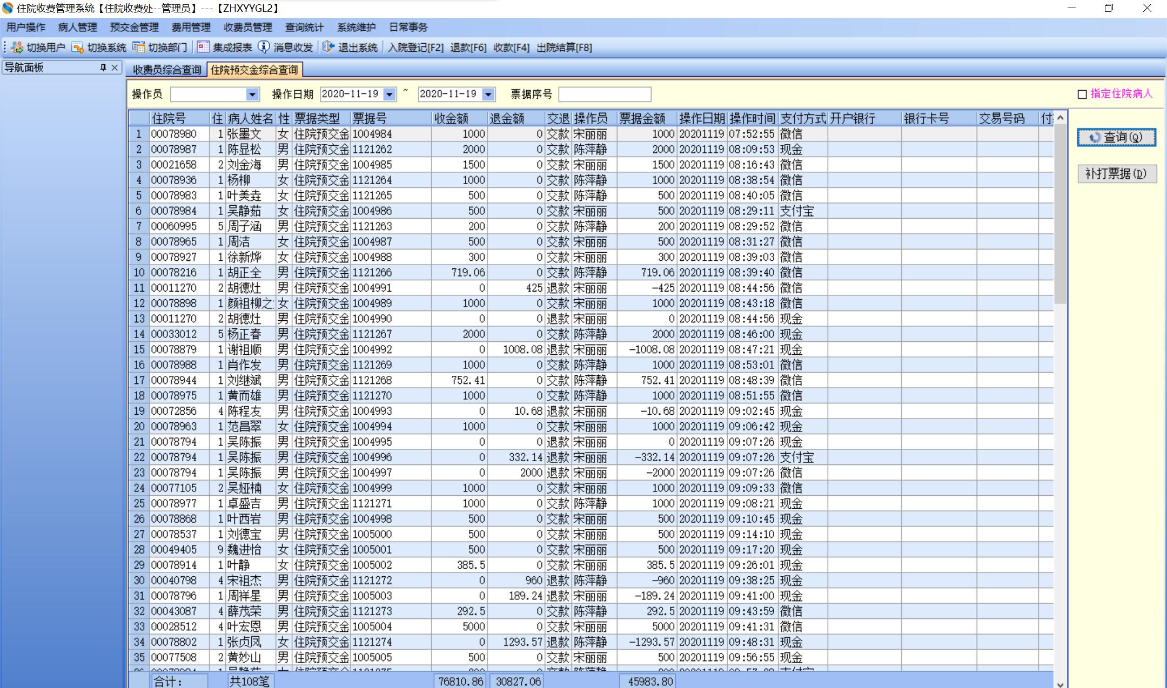Image resolution: width=1167 pixels, height=688 pixels.
Task: Click the 退出系统 exit system icon
Action: [x=328, y=48]
